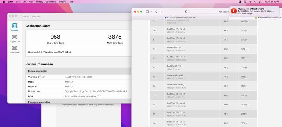Screen dimensions: 282x127
Task: Click the 937分 single-core score cell
Action: coord(226,30)
